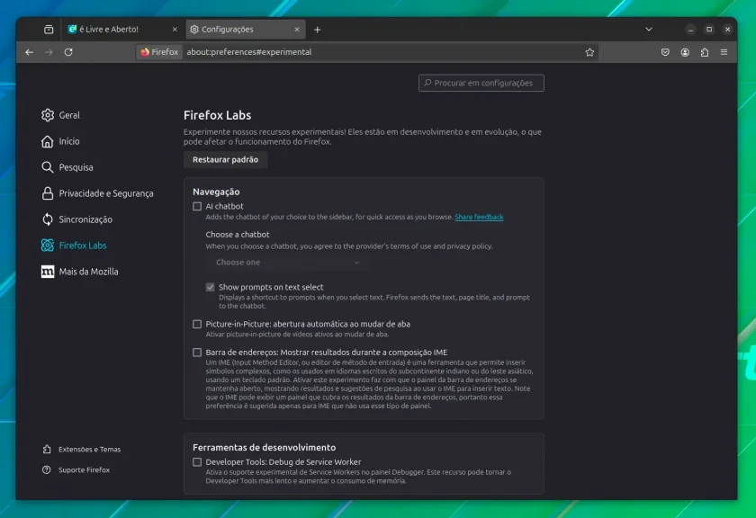Viewport: 756px width, 518px height.
Task: Follow the Share feedback link
Action: tap(479, 217)
